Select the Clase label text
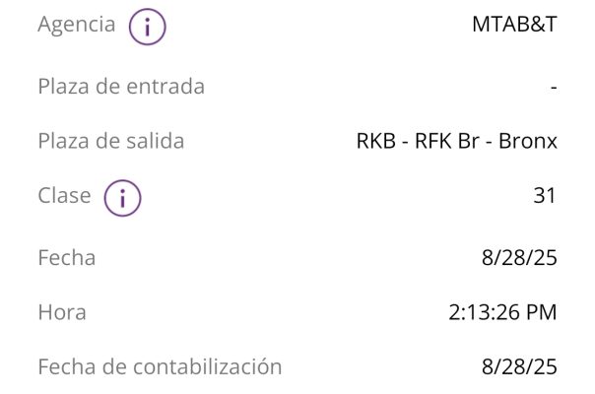 64,196
